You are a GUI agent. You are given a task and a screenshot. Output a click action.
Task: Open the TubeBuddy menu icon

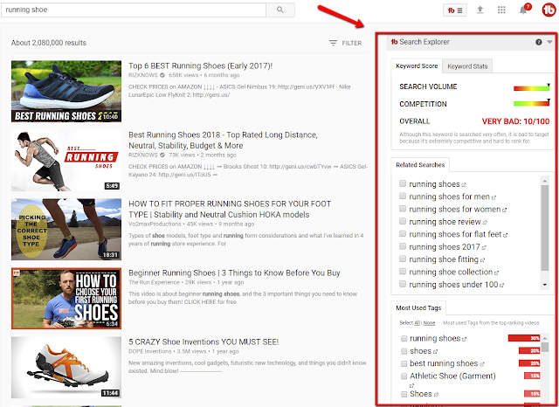(x=455, y=10)
